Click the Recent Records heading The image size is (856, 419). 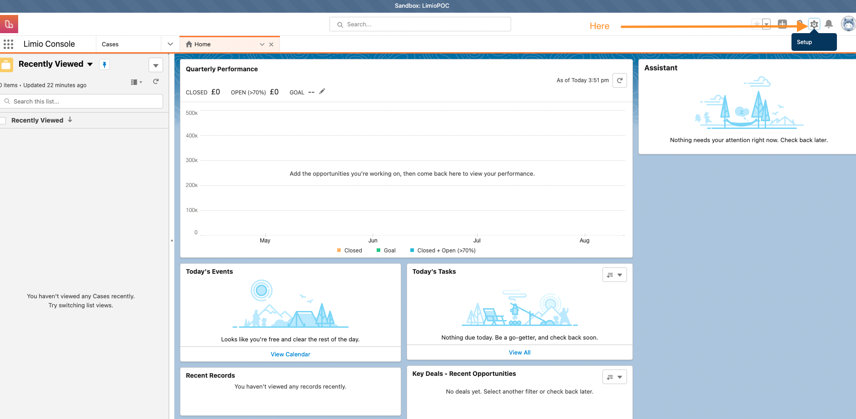[x=210, y=375]
